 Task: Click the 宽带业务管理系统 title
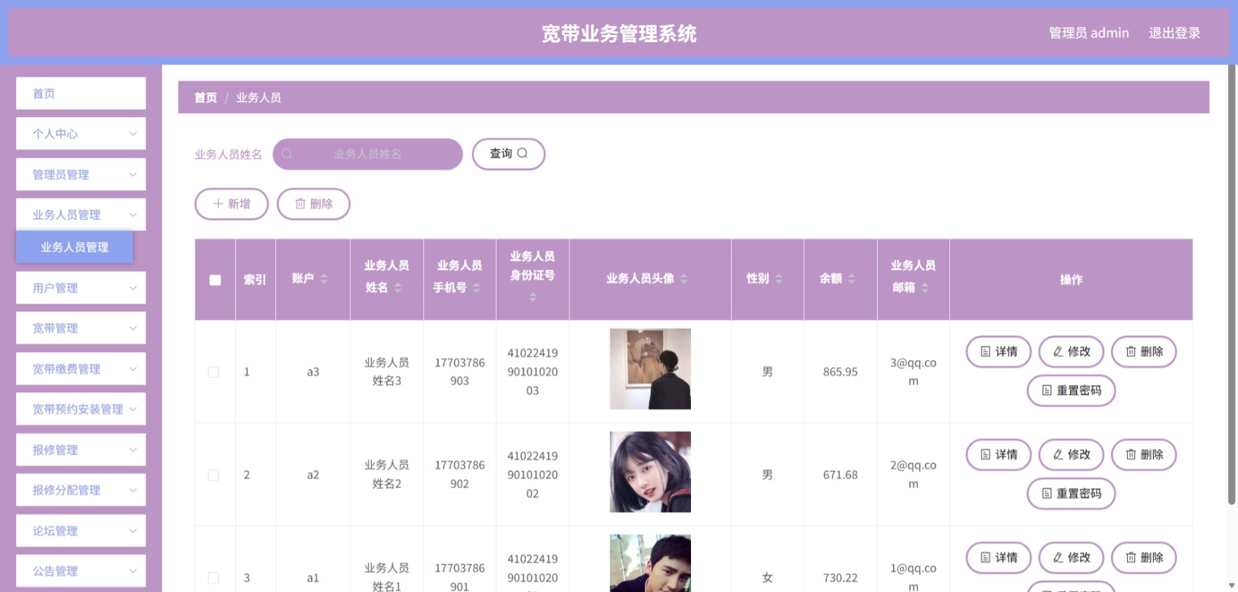coord(619,34)
